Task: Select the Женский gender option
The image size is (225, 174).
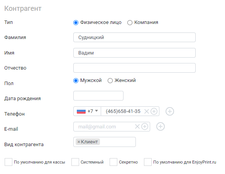Action: pyautogui.click(x=110, y=80)
